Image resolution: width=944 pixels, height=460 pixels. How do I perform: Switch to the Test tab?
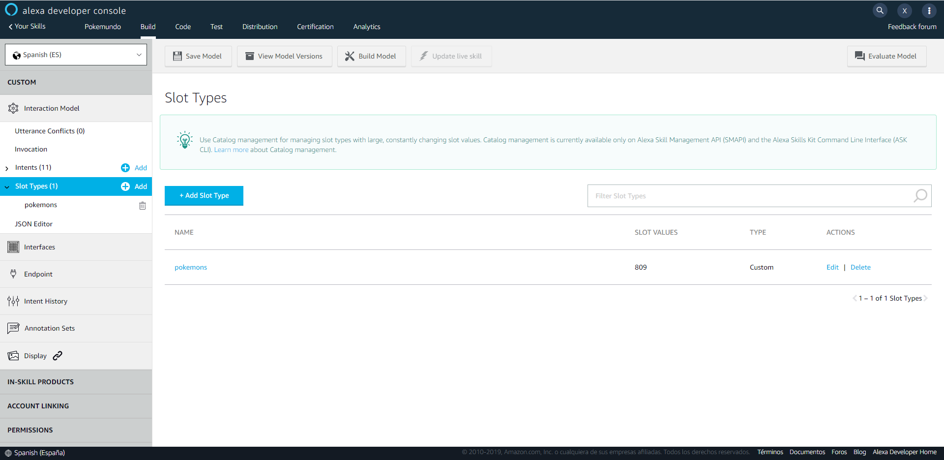tap(216, 27)
